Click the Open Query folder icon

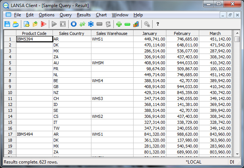click(35, 24)
